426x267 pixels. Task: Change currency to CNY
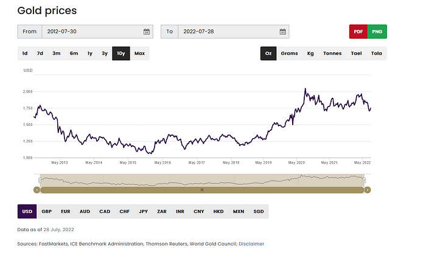click(x=198, y=211)
